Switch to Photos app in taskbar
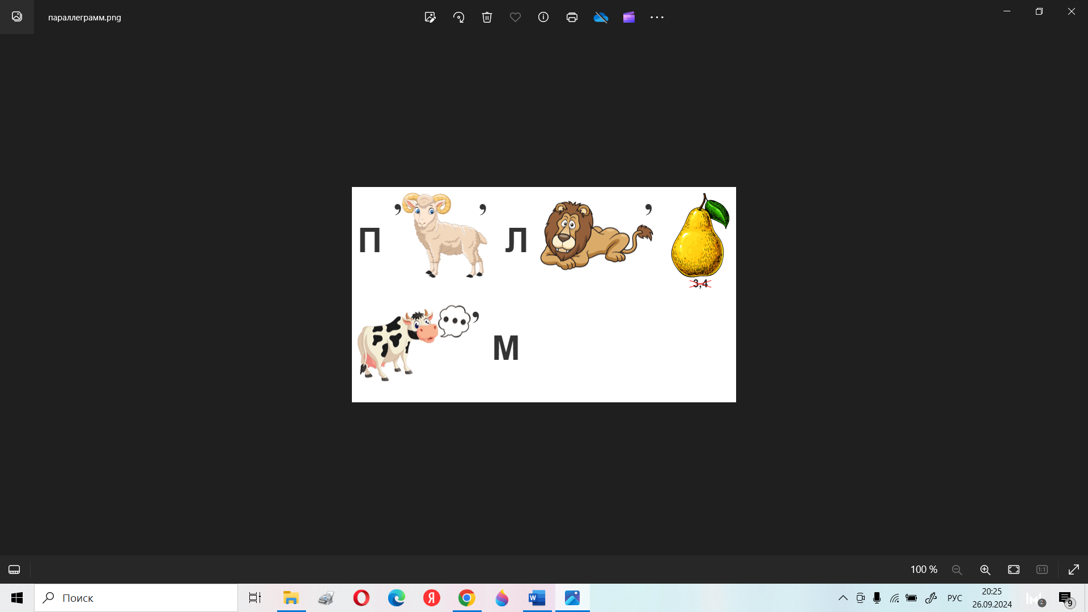Image resolution: width=1088 pixels, height=612 pixels. click(572, 598)
